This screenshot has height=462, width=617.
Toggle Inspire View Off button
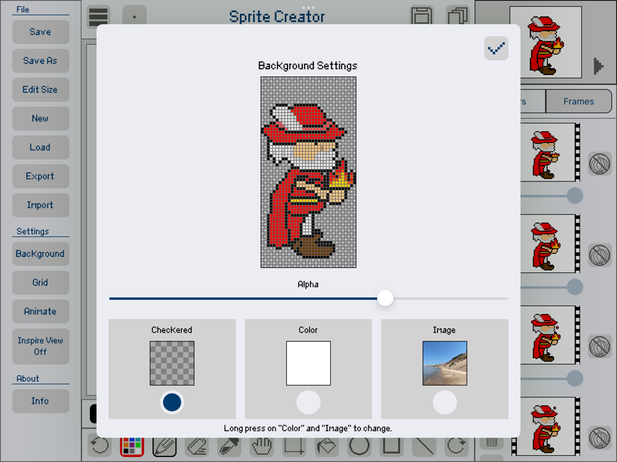click(x=41, y=346)
